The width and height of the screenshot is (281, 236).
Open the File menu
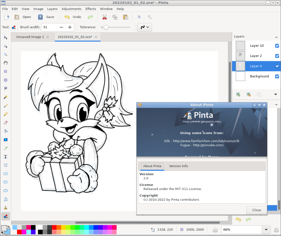pyautogui.click(x=5, y=9)
